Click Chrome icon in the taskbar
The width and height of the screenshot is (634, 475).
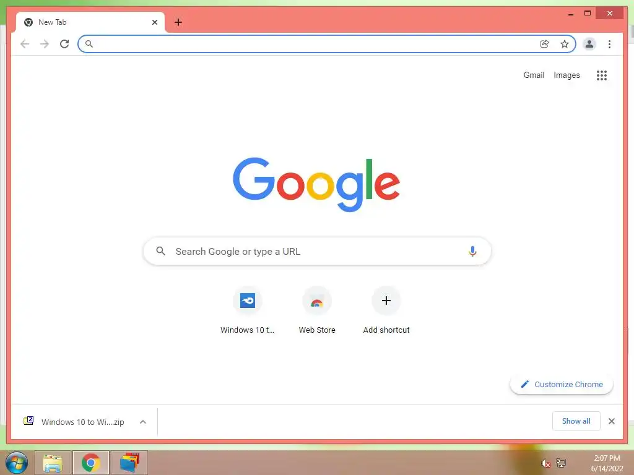point(91,463)
